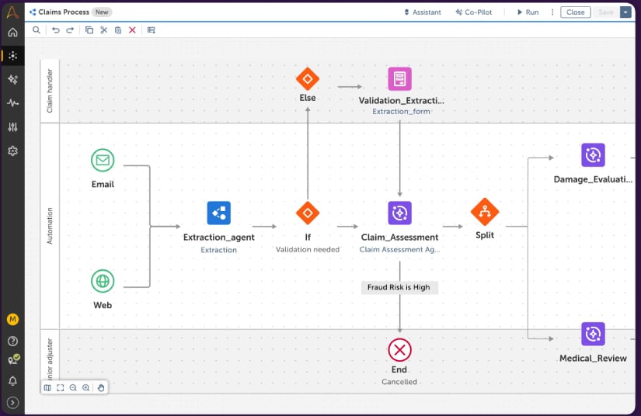Click the red End Cancelled event

point(399,350)
